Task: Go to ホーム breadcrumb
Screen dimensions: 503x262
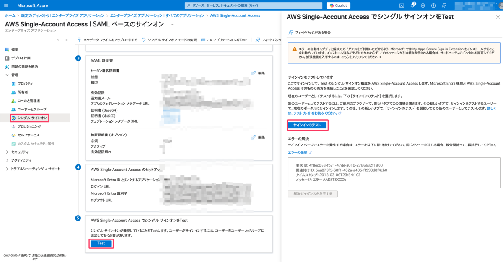Action: pos(10,15)
